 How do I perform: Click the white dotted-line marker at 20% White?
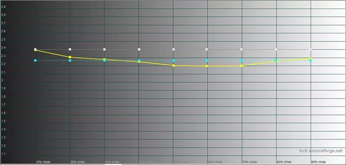(70, 50)
